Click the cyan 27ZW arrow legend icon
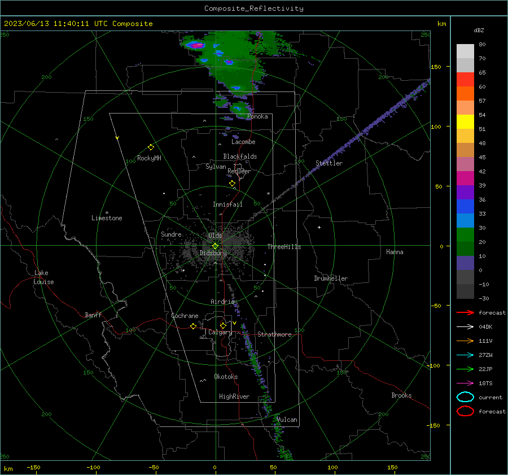The image size is (508, 475). tap(465, 355)
